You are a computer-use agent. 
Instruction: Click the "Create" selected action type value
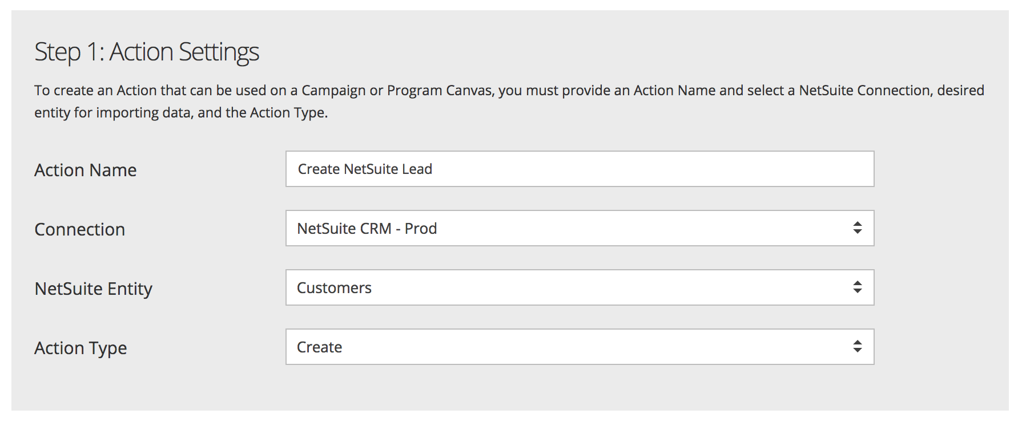click(x=319, y=347)
